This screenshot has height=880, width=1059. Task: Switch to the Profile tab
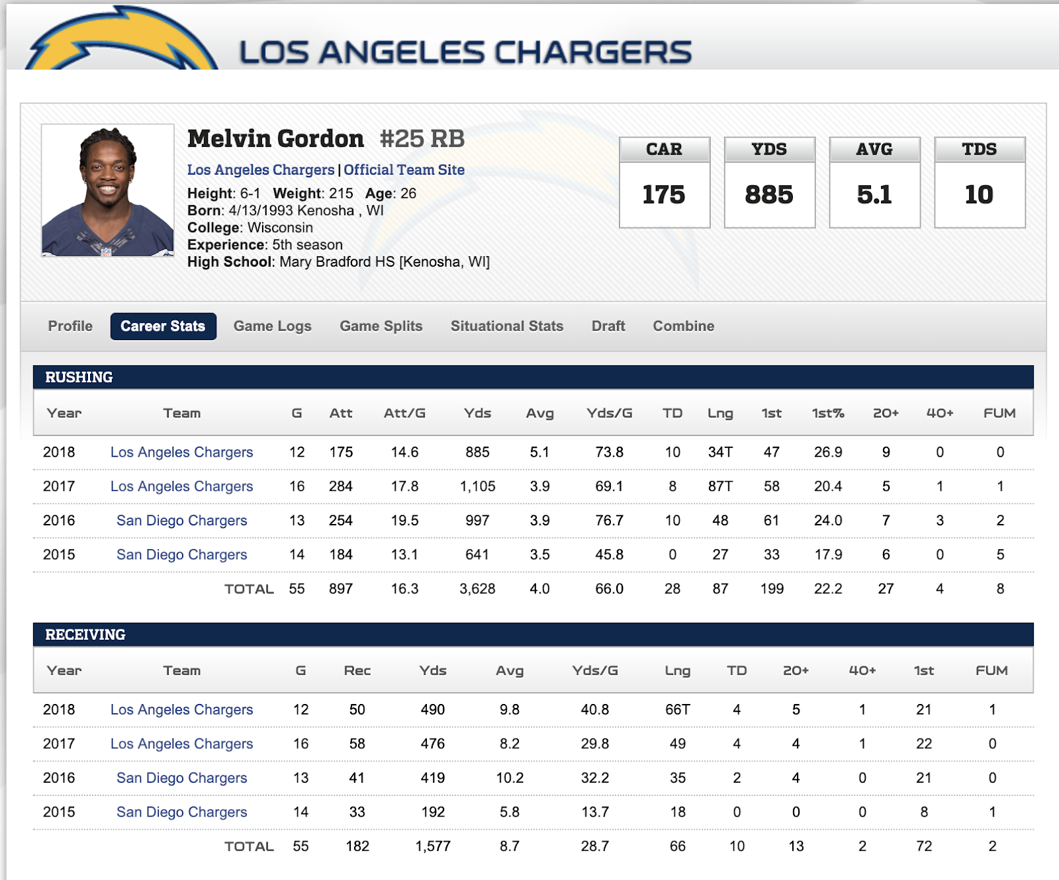point(70,326)
